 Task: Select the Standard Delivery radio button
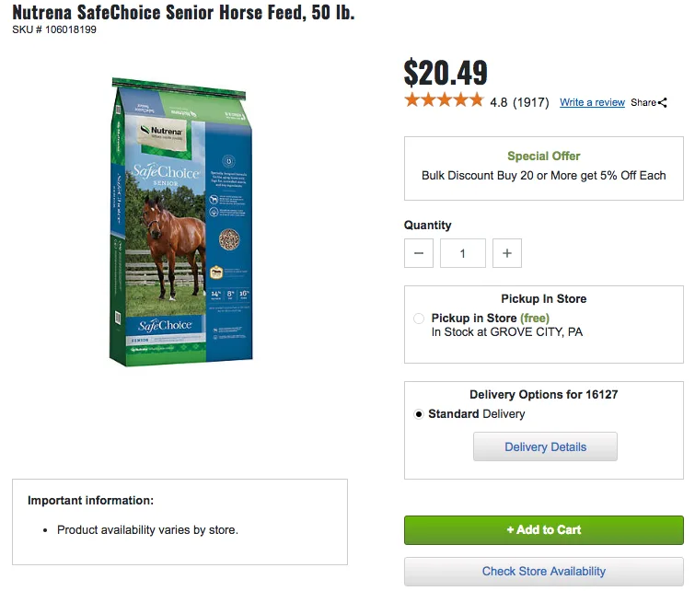(x=419, y=414)
